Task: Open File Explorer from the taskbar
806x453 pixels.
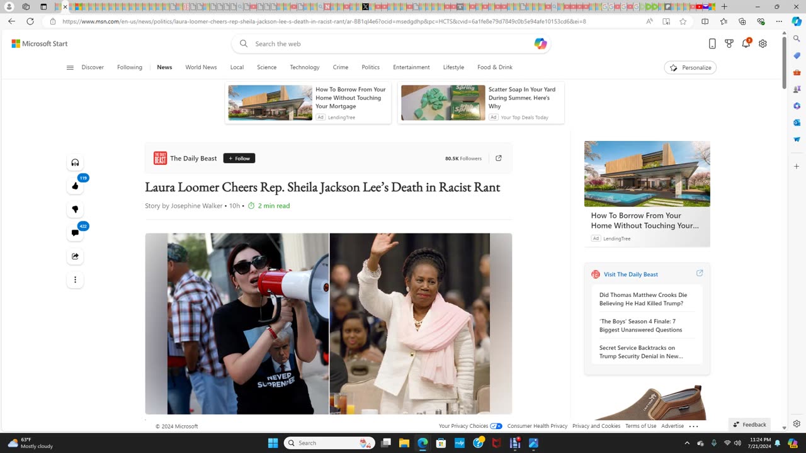Action: point(404,443)
